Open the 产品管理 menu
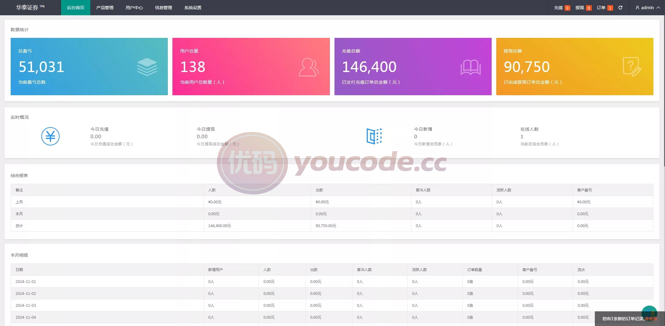665x326 pixels. pyautogui.click(x=105, y=8)
